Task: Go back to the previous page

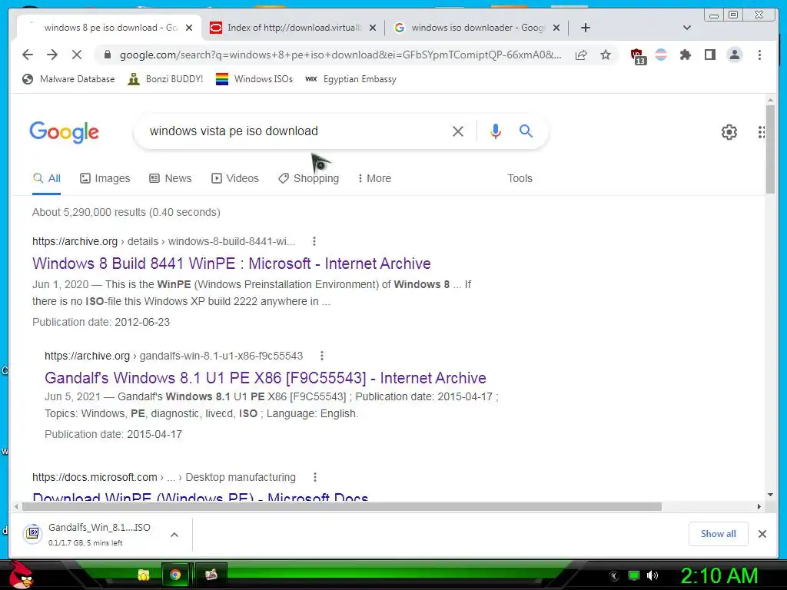Action: [28, 55]
